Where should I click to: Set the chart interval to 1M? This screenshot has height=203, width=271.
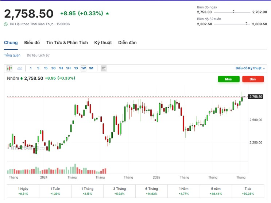click(x=91, y=68)
